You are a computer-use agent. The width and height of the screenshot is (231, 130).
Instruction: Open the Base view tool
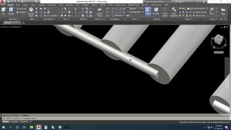click(x=223, y=11)
